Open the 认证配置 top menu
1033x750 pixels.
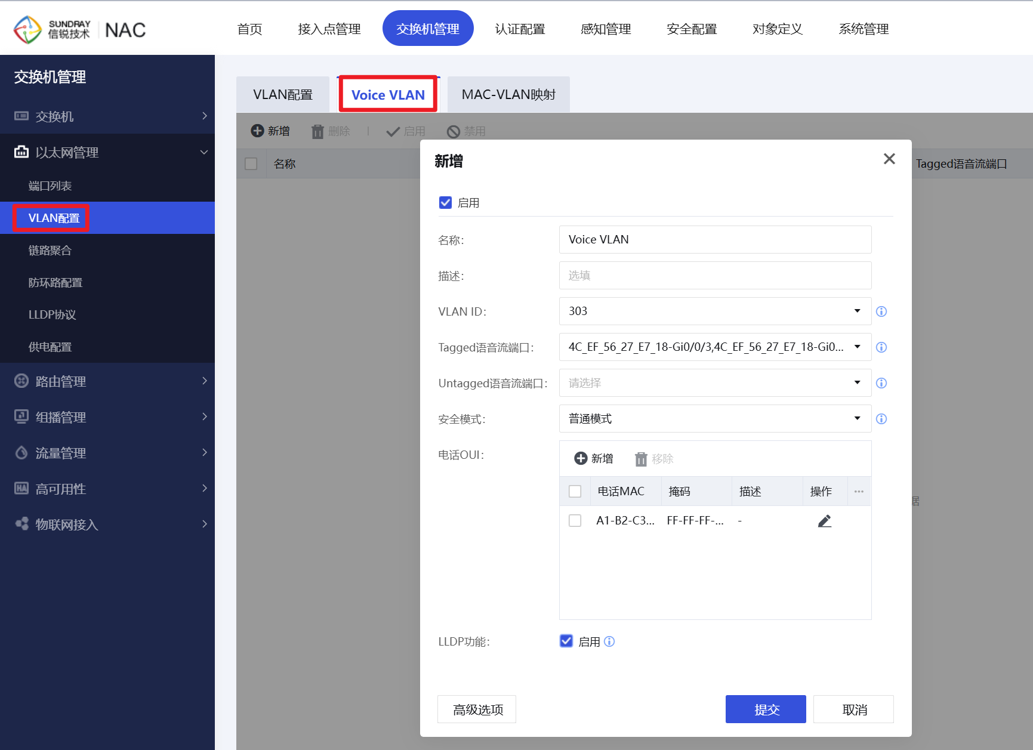pyautogui.click(x=520, y=29)
